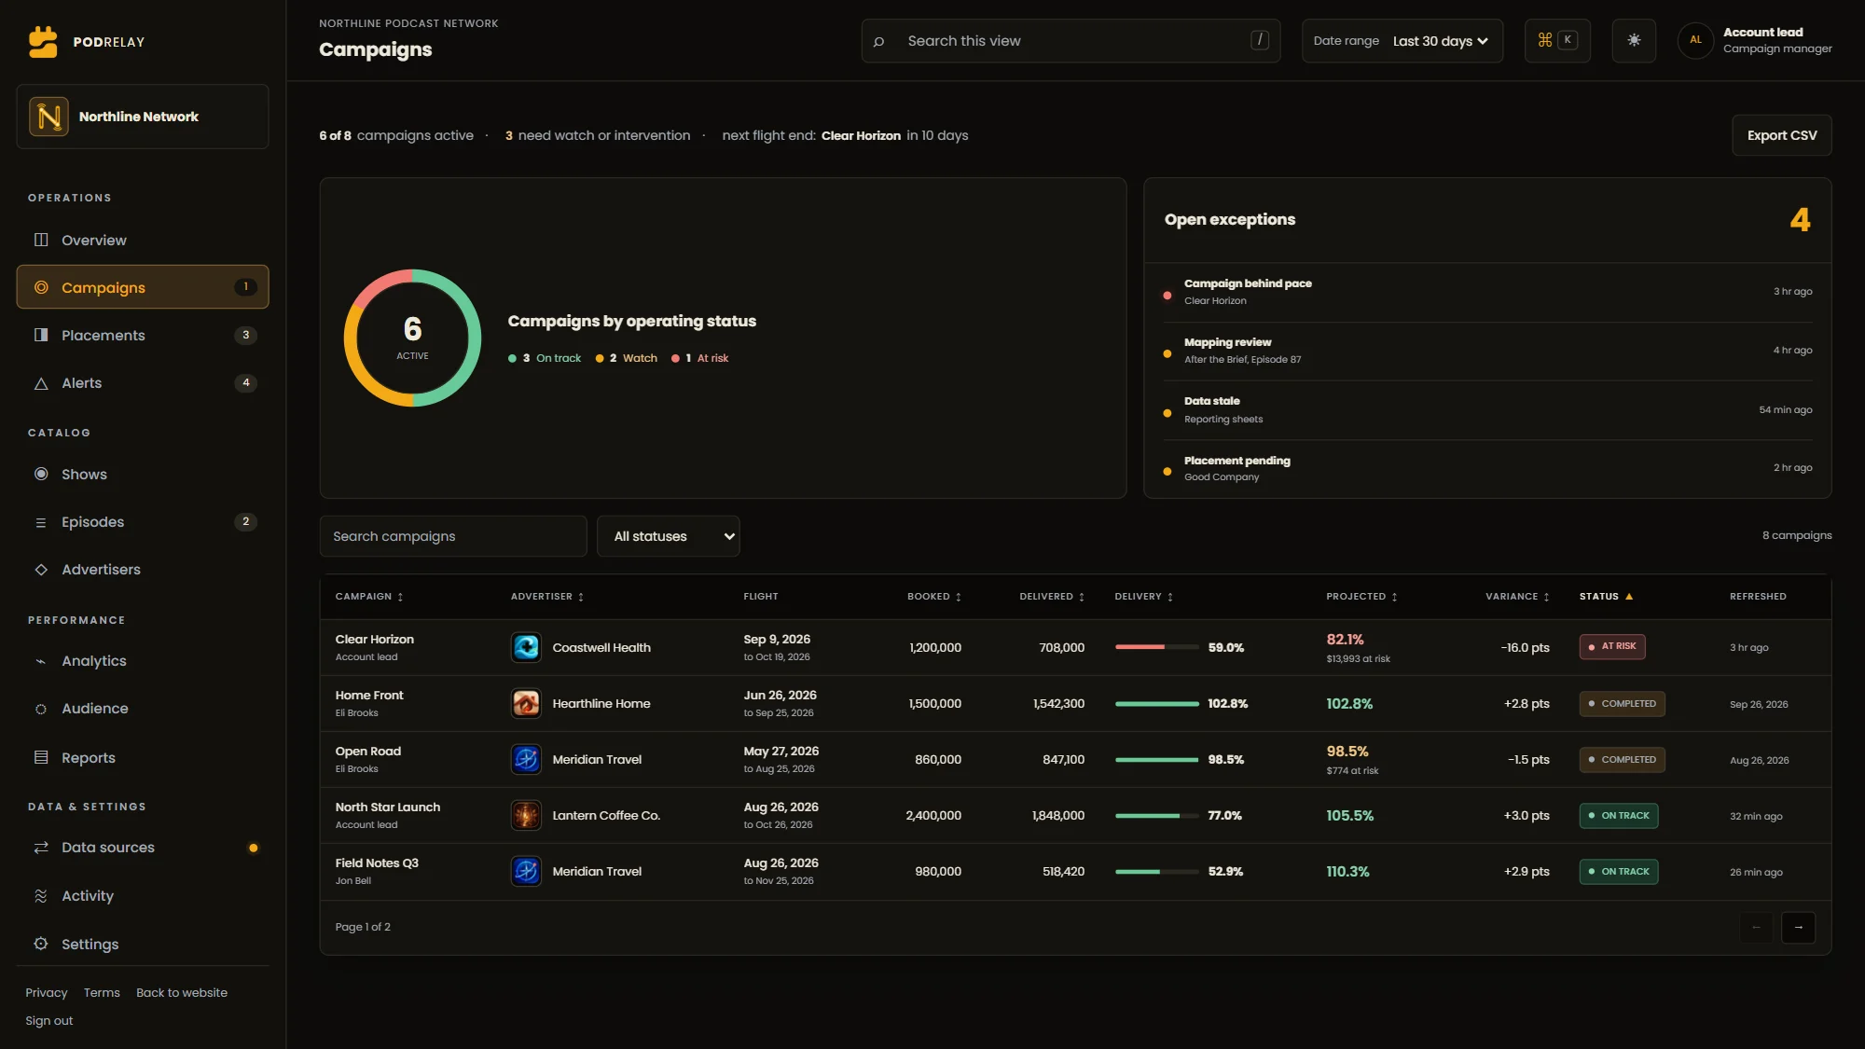This screenshot has height=1049, width=1865.
Task: Sort table by Delivered column
Action: 1051,597
